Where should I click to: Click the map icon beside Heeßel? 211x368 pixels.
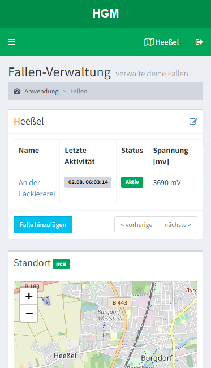(x=149, y=42)
